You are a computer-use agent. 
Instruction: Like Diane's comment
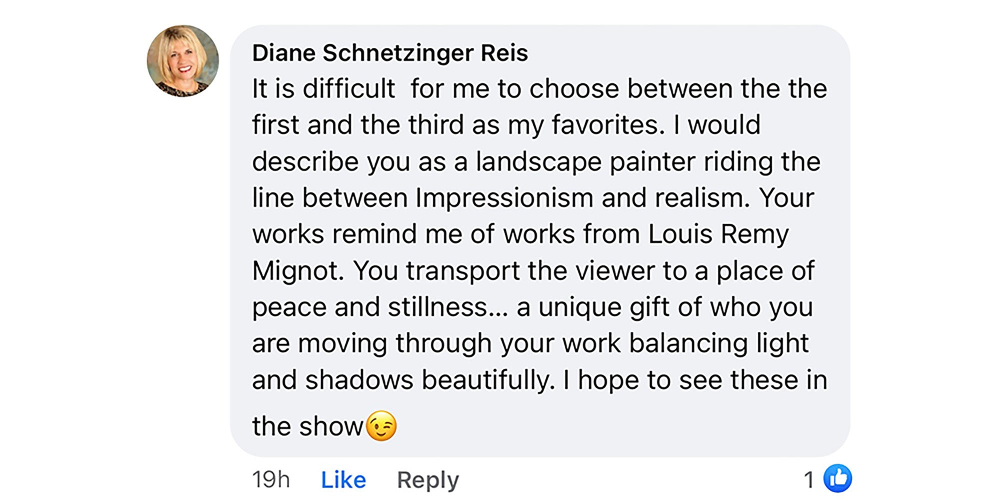(343, 479)
